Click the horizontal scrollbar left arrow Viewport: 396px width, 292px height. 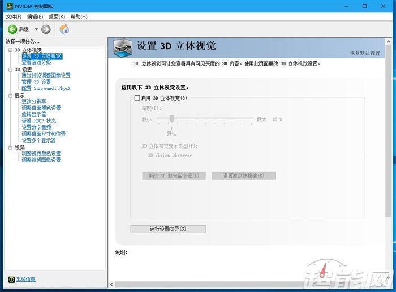[x=111, y=285]
